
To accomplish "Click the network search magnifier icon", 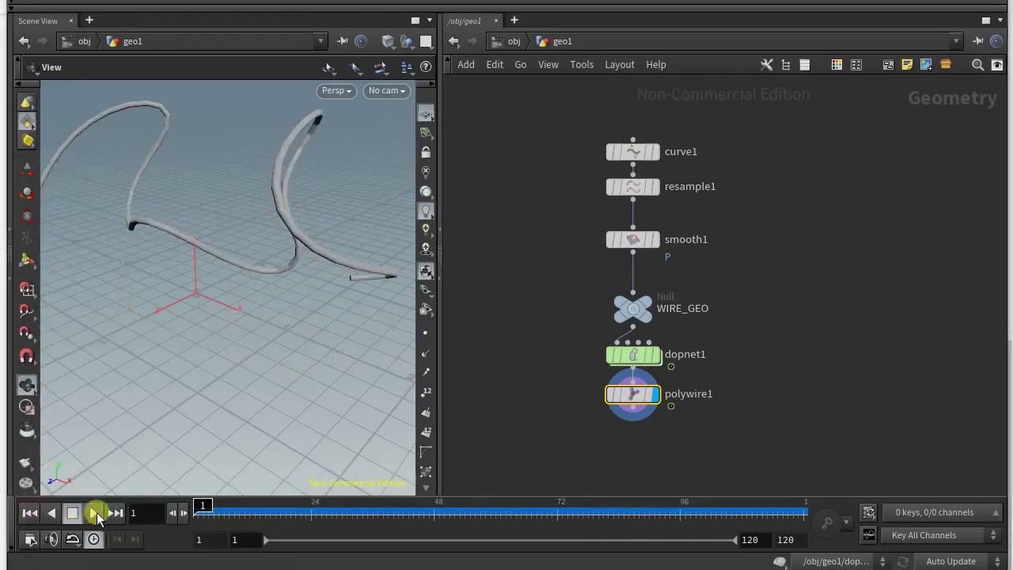I will [977, 65].
